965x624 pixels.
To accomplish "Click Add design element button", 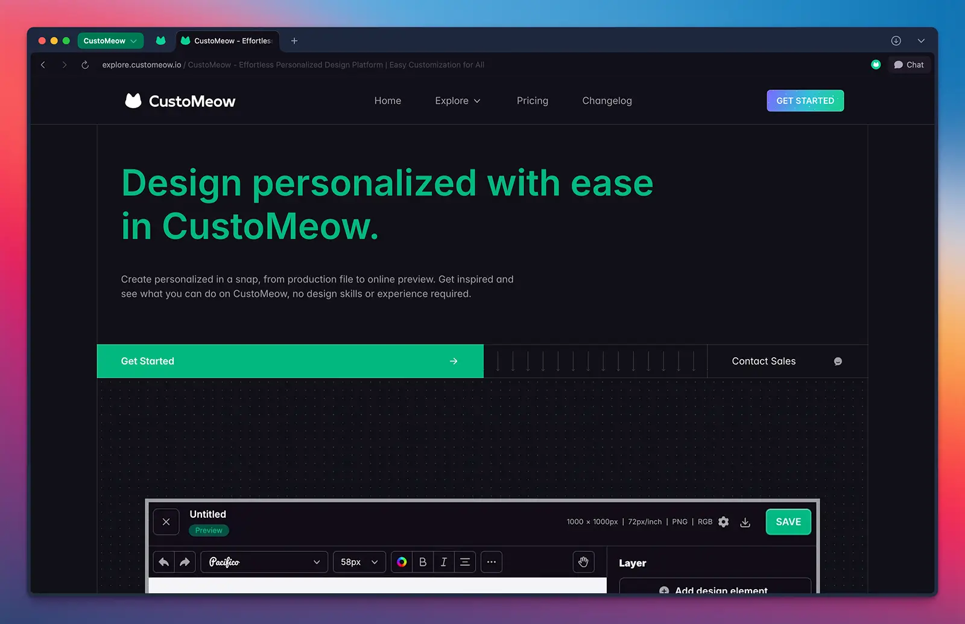I will (x=715, y=587).
